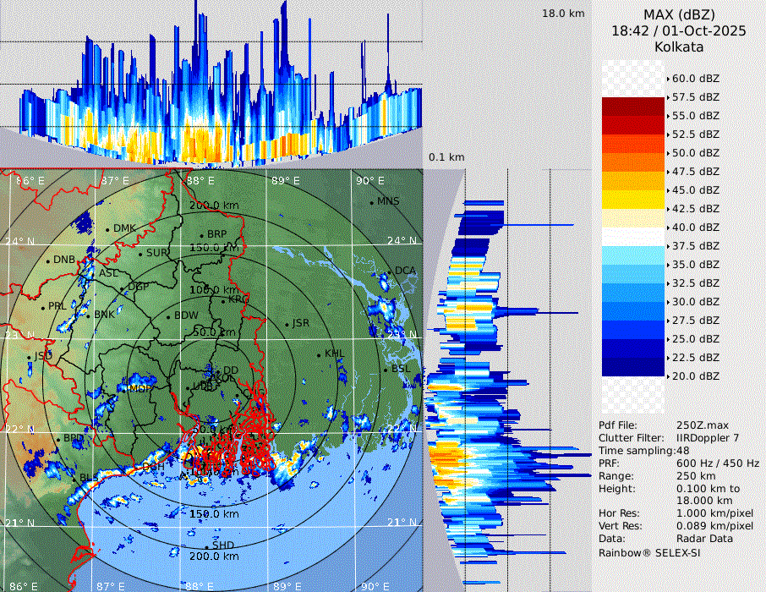Select the BRP station marker

point(201,235)
